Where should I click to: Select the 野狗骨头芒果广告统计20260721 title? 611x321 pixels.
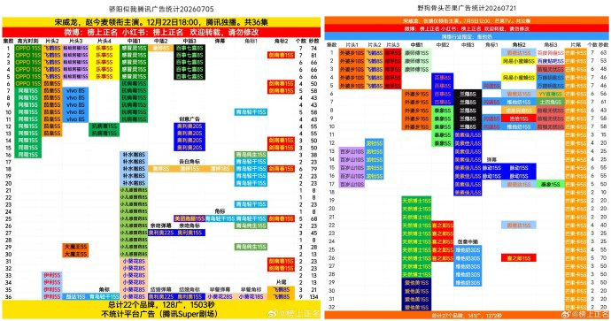click(467, 8)
